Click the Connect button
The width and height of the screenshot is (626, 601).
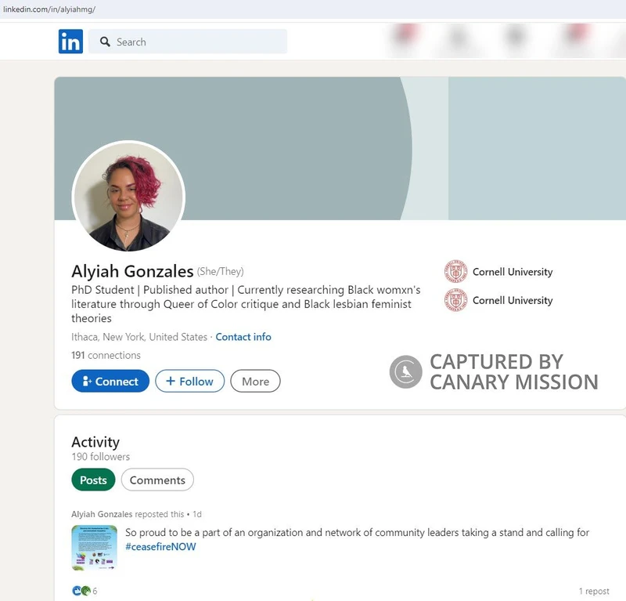[110, 381]
